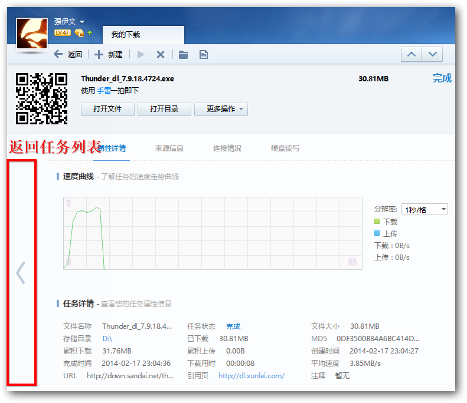Click the LV47 level badge

[x=62, y=32]
